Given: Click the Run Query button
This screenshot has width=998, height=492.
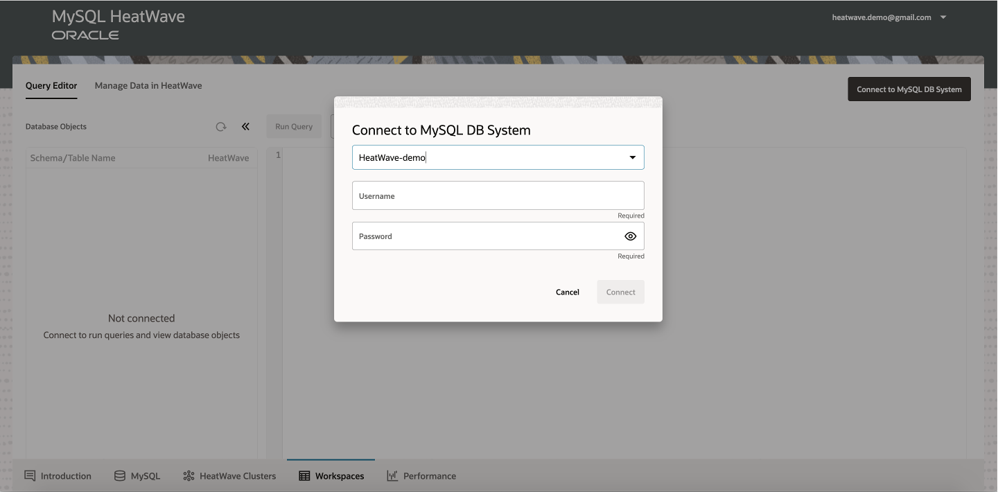Looking at the screenshot, I should (x=293, y=126).
